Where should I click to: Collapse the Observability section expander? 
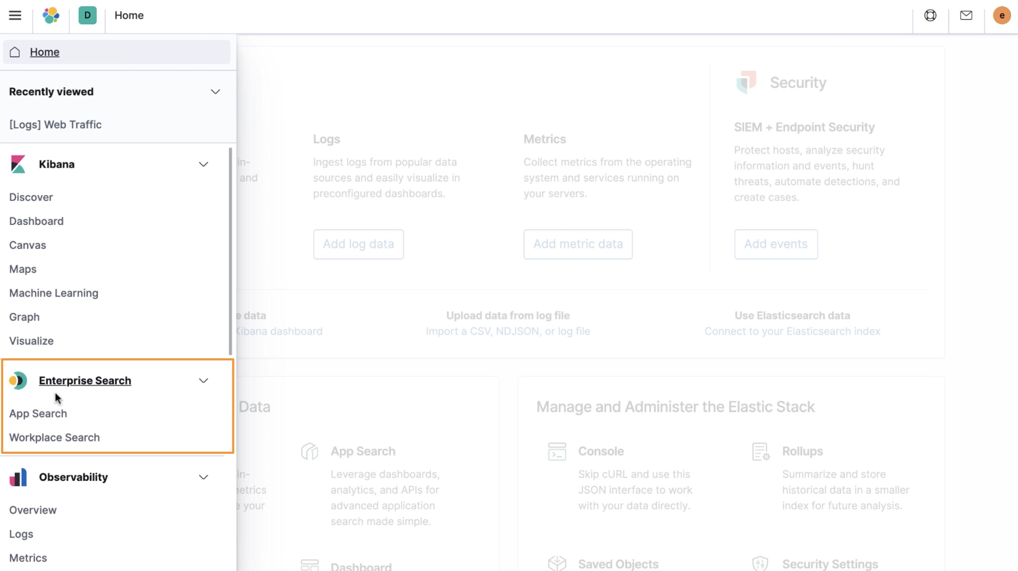[204, 477]
